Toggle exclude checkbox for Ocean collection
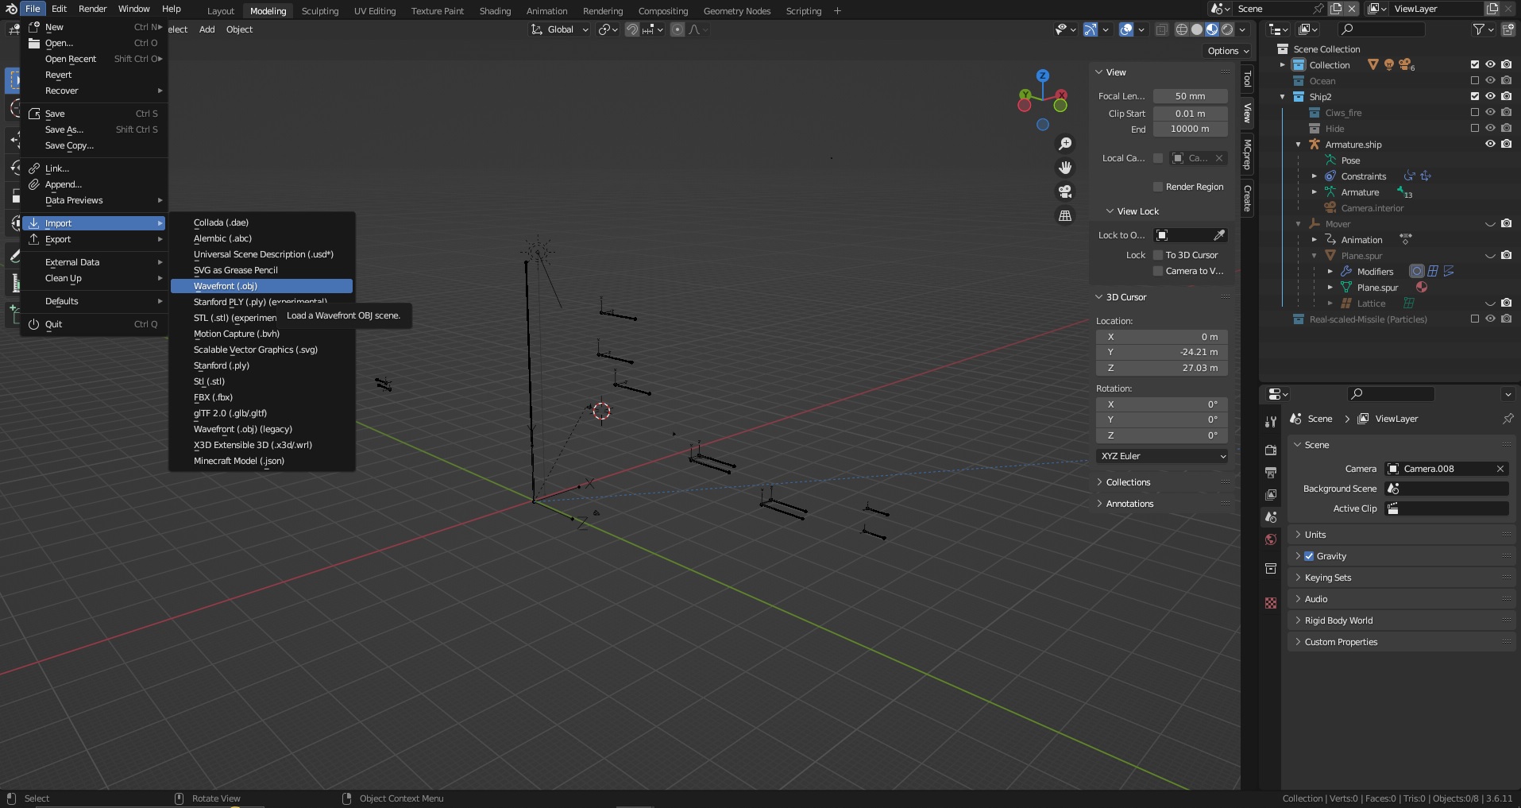This screenshot has width=1521, height=808. click(x=1475, y=81)
